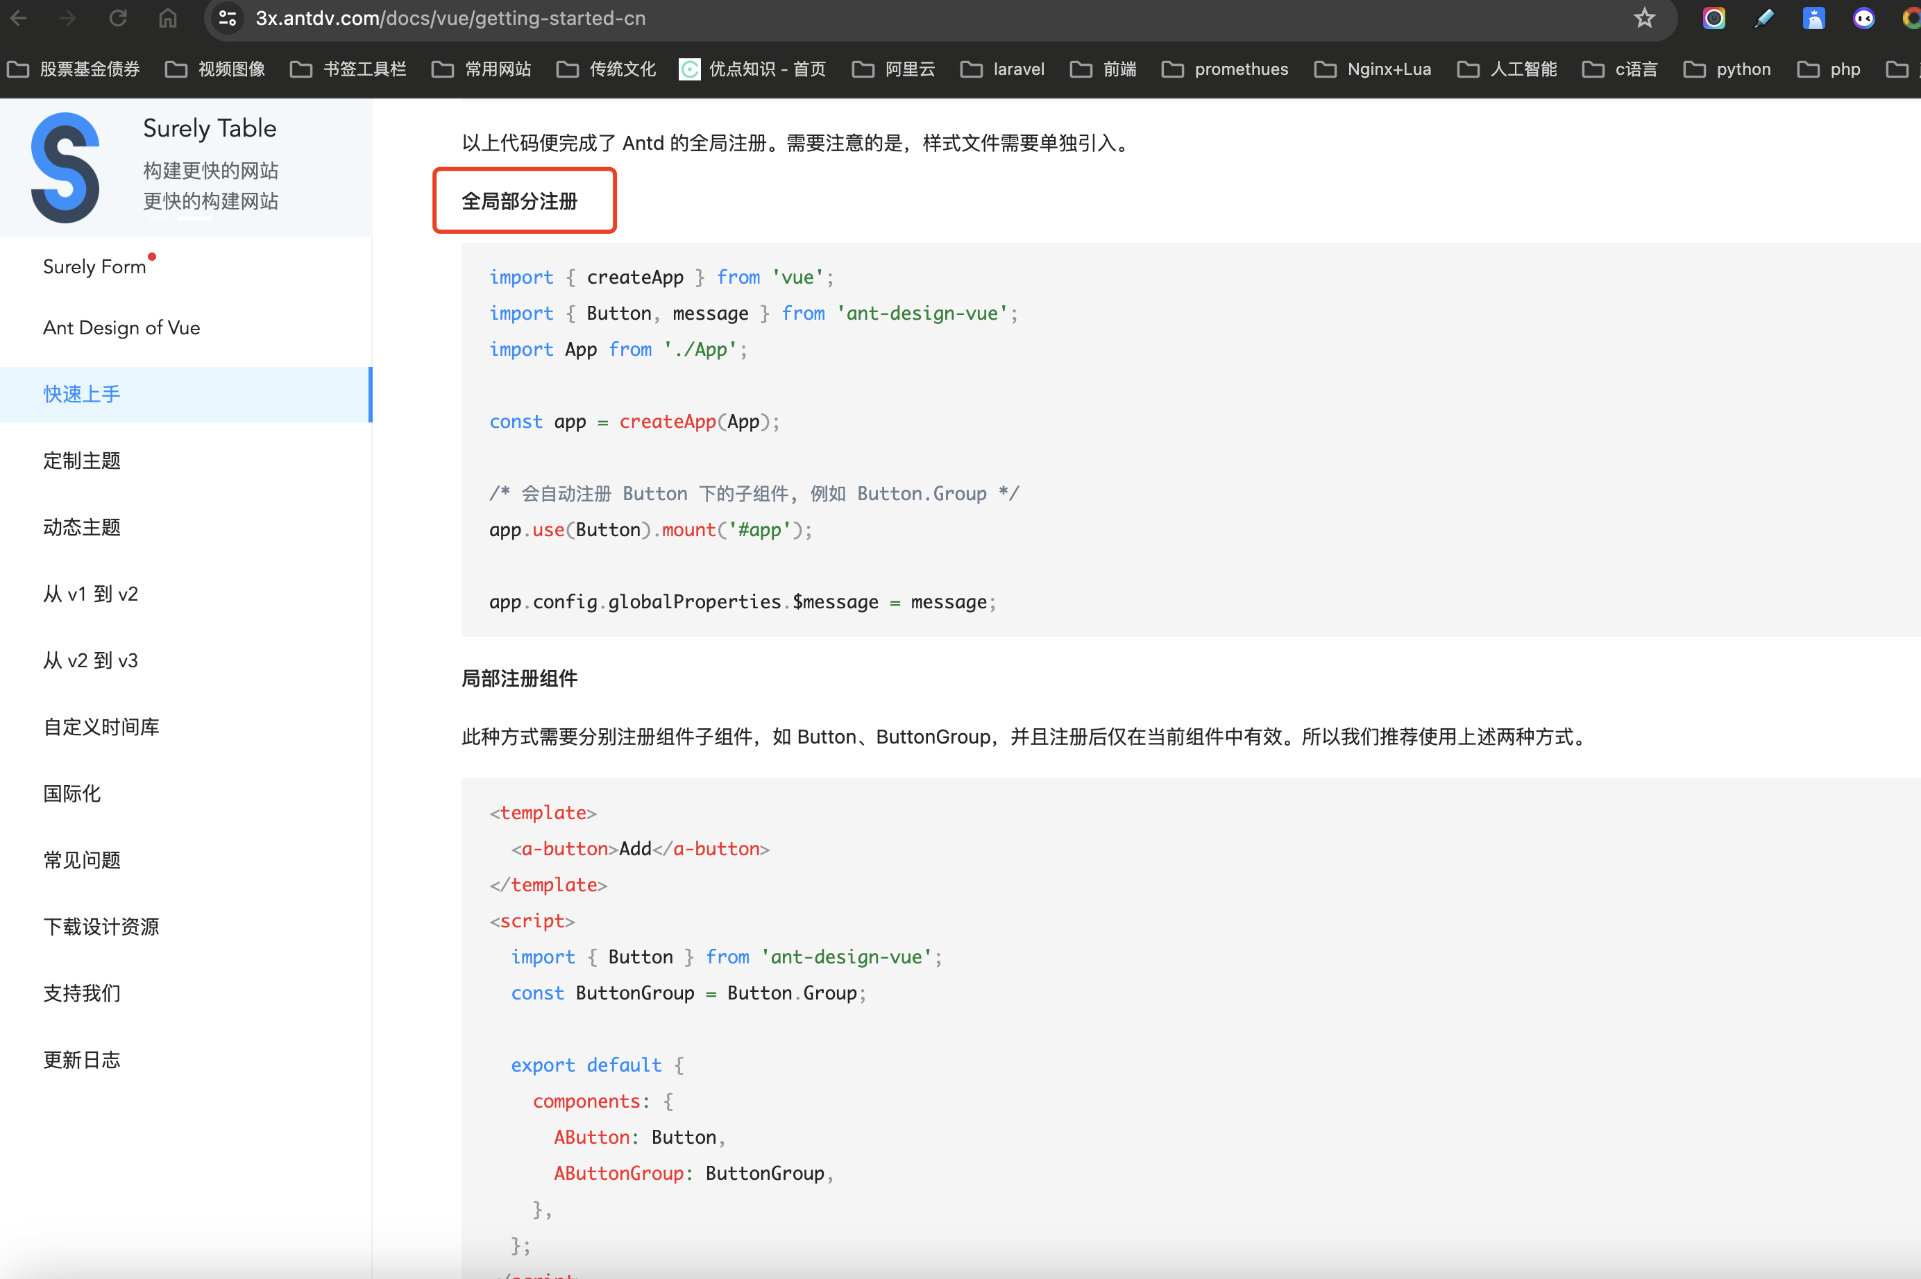Open the 股票基金债券 bookmark folder
Screen dimensions: 1921x1279
click(74, 69)
